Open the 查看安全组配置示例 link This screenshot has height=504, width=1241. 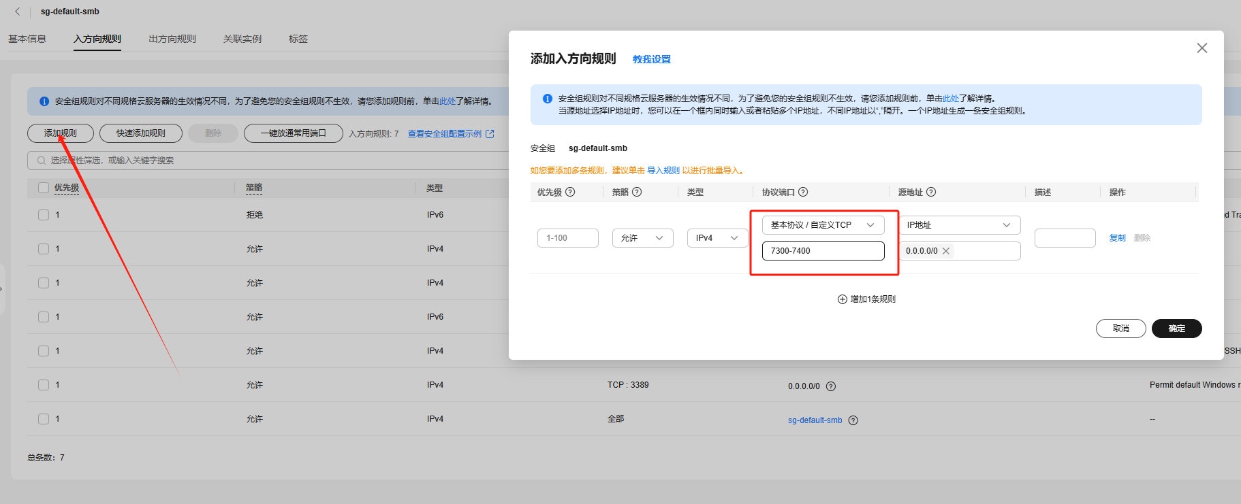445,134
